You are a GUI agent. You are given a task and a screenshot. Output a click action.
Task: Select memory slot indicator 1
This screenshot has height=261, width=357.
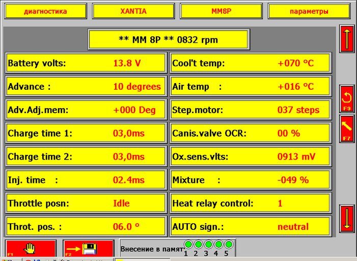[188, 245]
